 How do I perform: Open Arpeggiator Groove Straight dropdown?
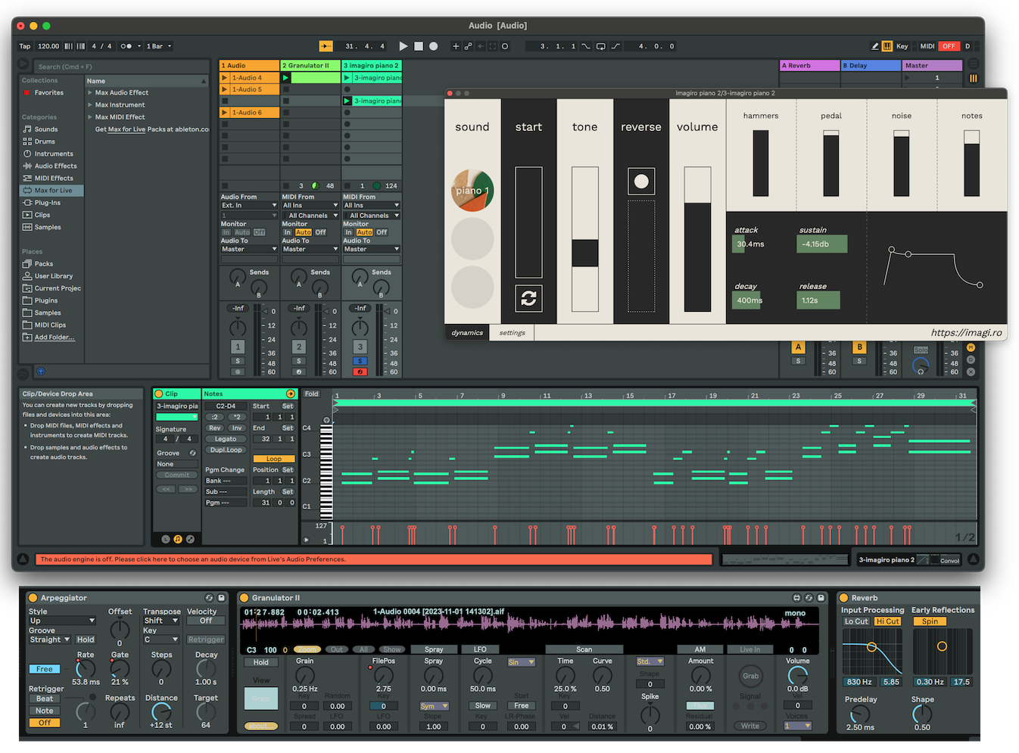[50, 639]
